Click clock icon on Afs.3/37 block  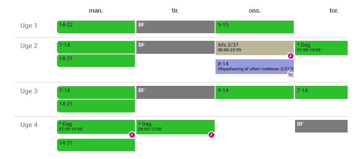[290, 56]
